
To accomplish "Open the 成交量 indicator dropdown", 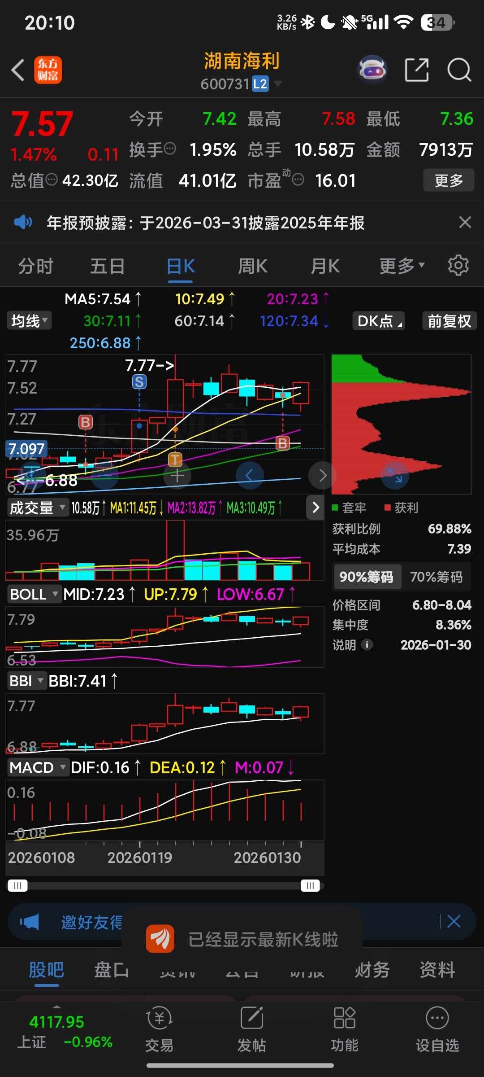I will 38,508.
